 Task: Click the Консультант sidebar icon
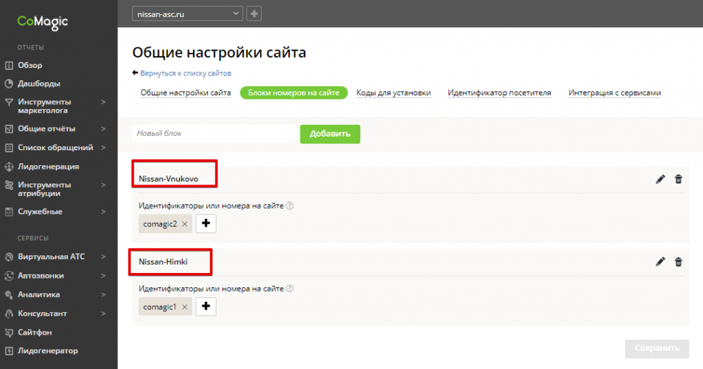click(x=9, y=313)
